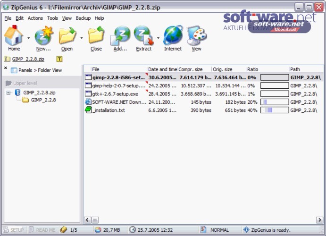Click the yellow T icon beside archive name

click(59, 59)
